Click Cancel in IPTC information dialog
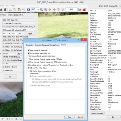The width and height of the screenshot is (121, 121). click(x=81, y=117)
